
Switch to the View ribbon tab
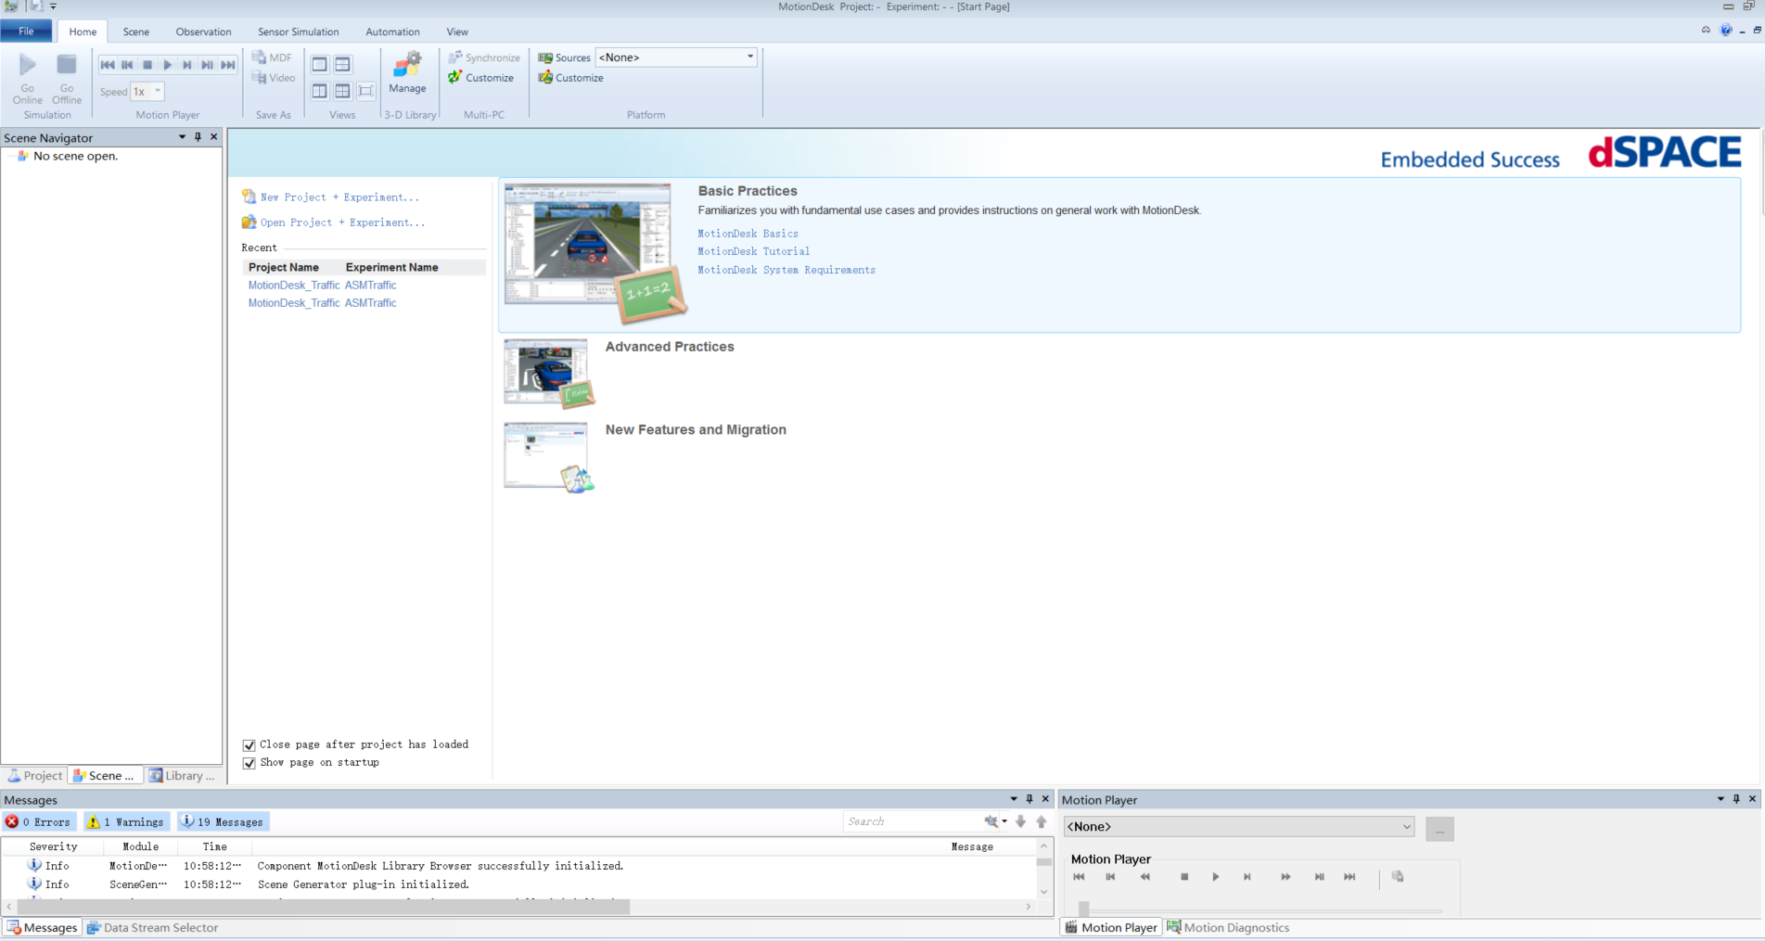click(x=457, y=32)
